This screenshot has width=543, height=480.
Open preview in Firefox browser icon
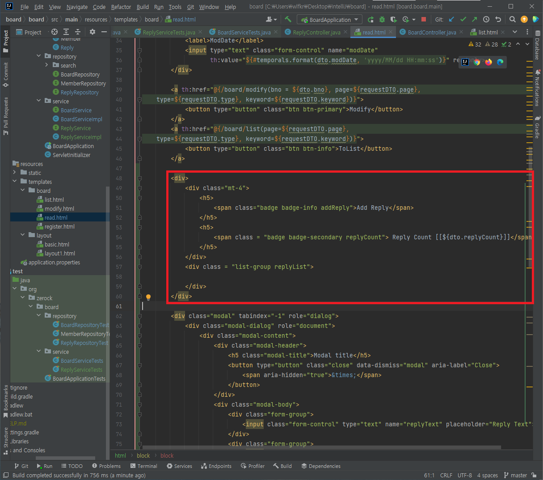[x=488, y=62]
